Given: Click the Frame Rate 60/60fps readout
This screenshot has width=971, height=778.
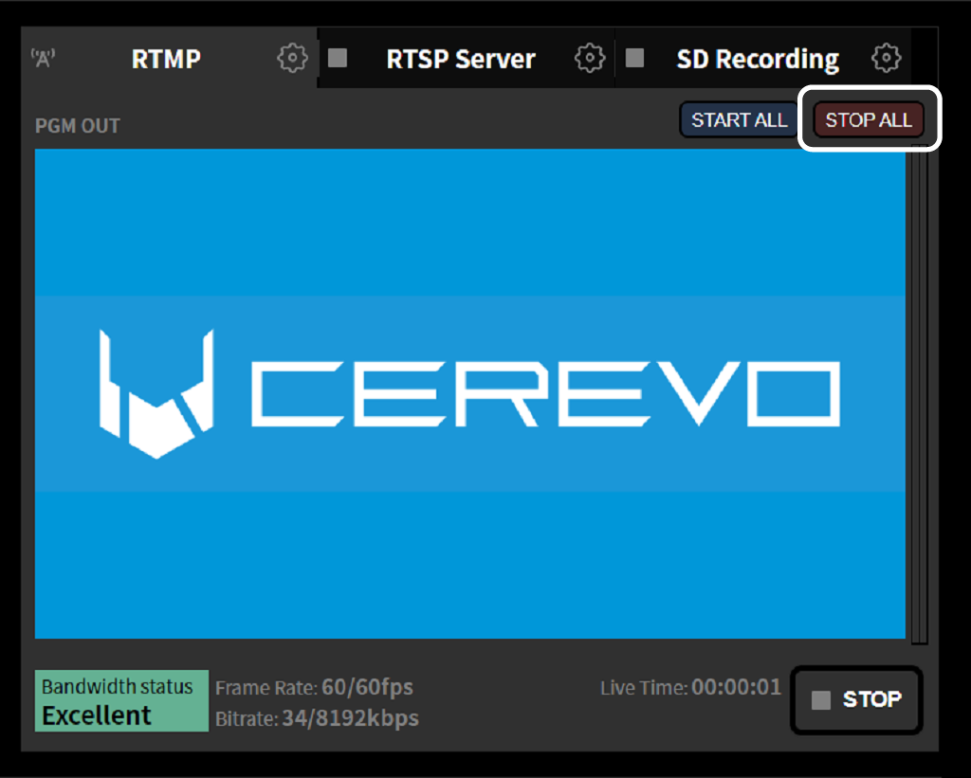Looking at the screenshot, I should tap(314, 687).
